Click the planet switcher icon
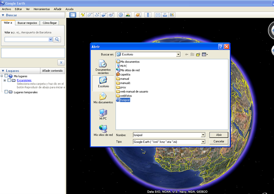The image size is (274, 194). [138, 15]
